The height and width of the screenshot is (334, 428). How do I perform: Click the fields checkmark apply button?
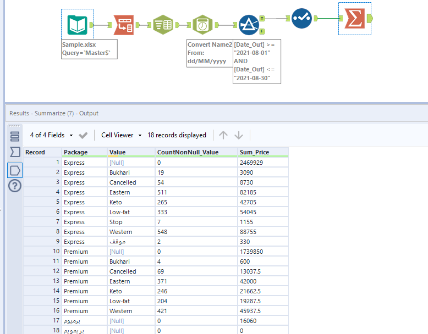pos(83,135)
